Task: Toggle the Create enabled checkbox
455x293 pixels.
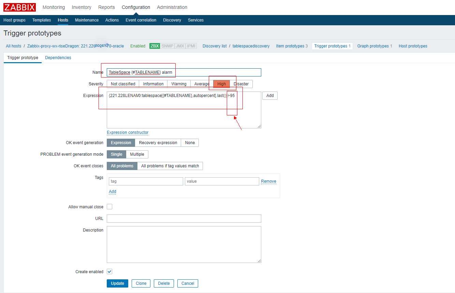Action: coord(109,271)
